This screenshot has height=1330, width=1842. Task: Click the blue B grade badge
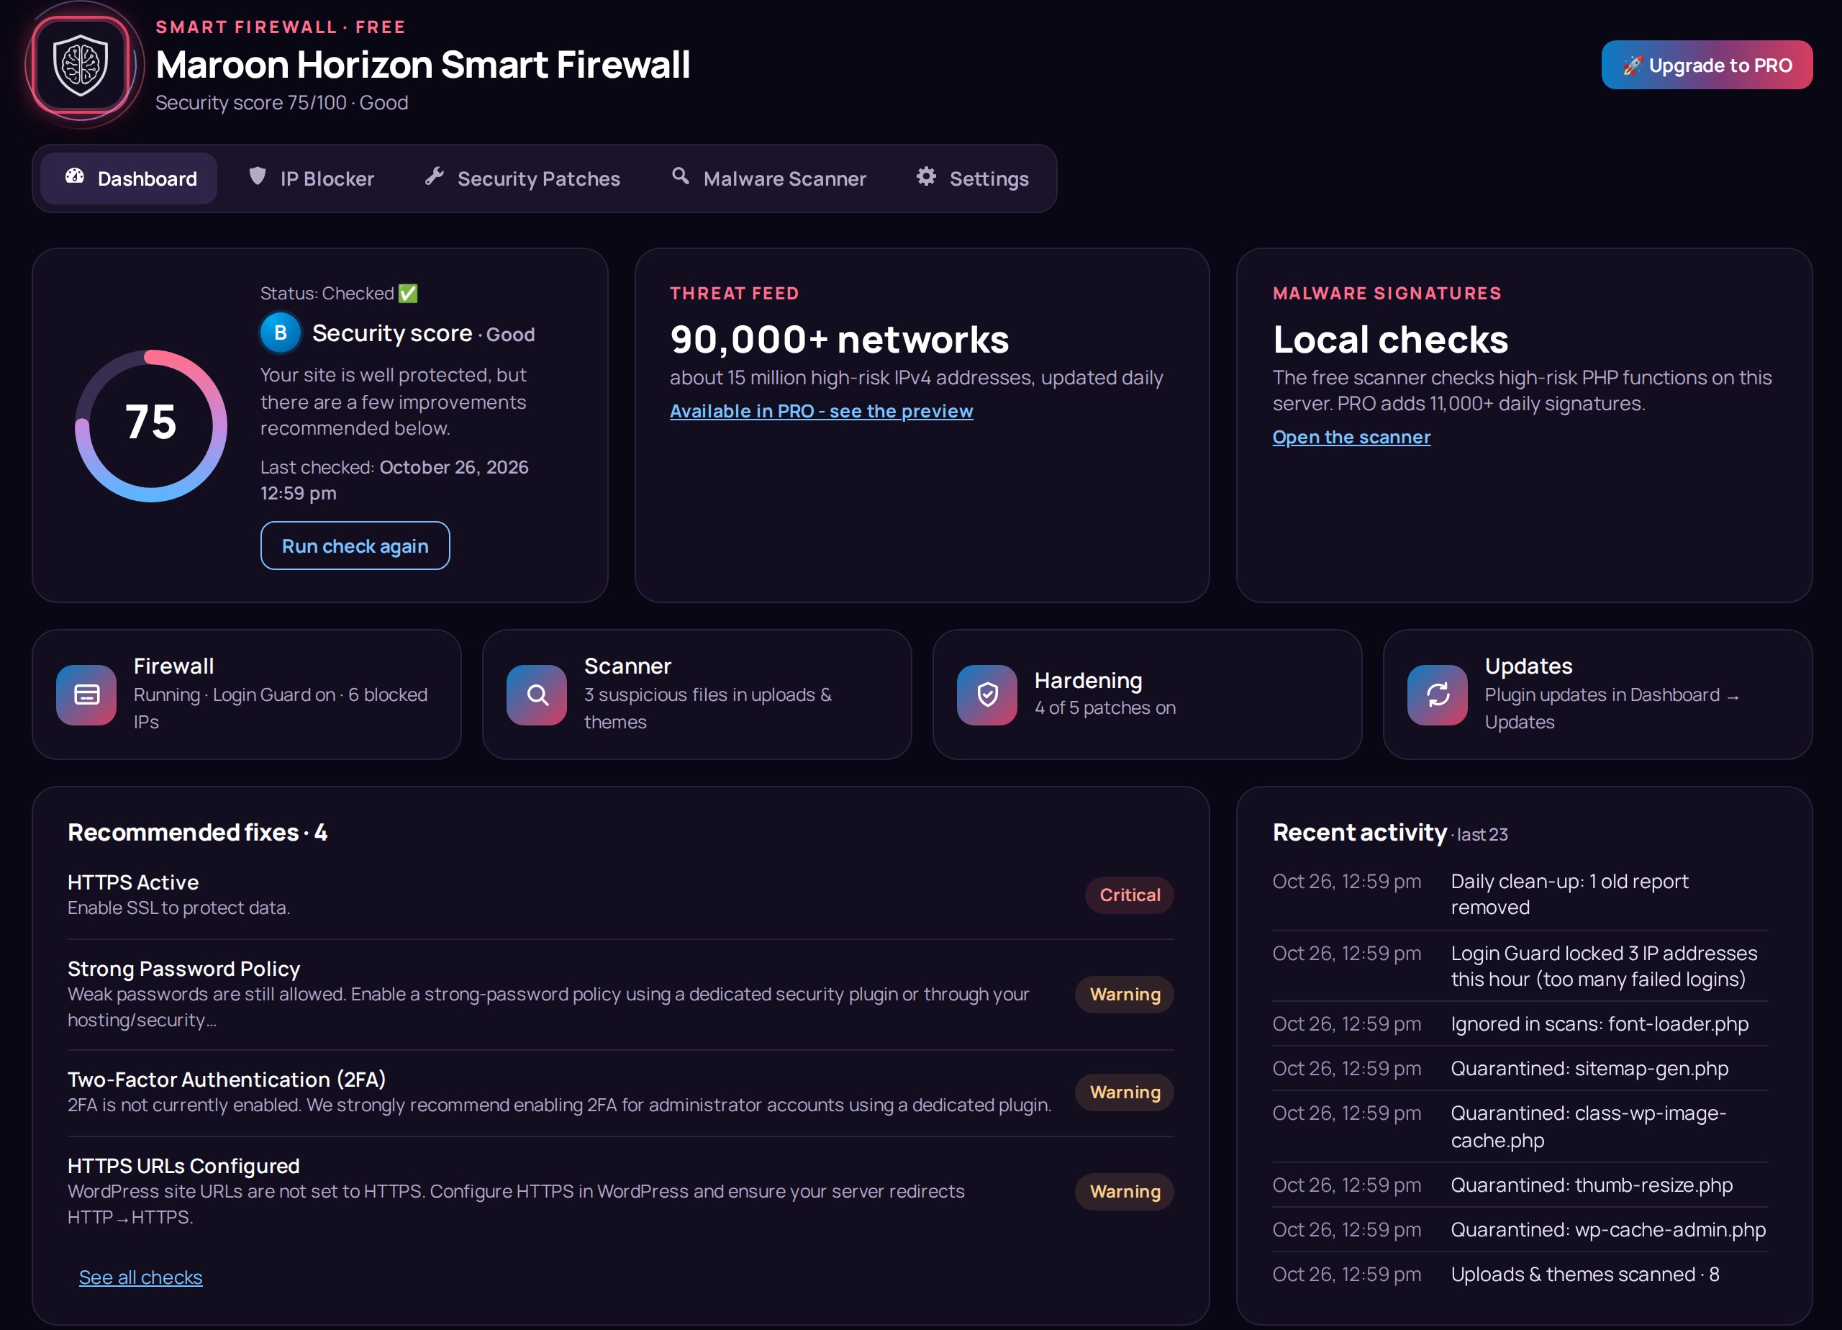[x=280, y=333]
